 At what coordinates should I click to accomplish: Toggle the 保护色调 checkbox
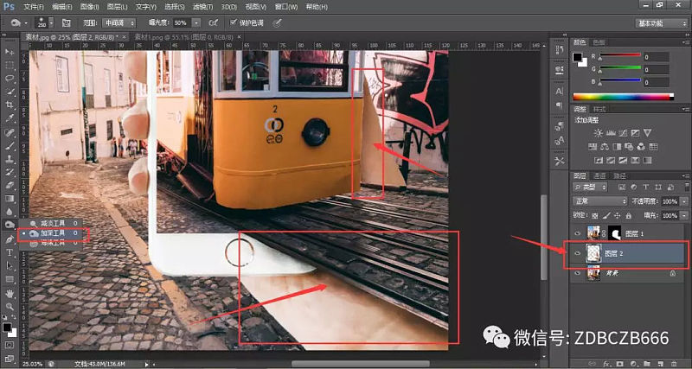pos(234,22)
